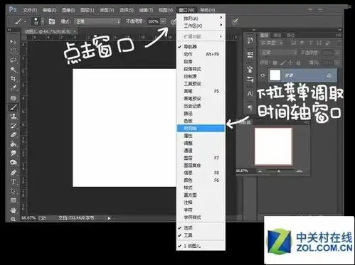This screenshot has height=265, width=355.
Task: Expand the 工作区(K) submenu
Action: point(201,26)
